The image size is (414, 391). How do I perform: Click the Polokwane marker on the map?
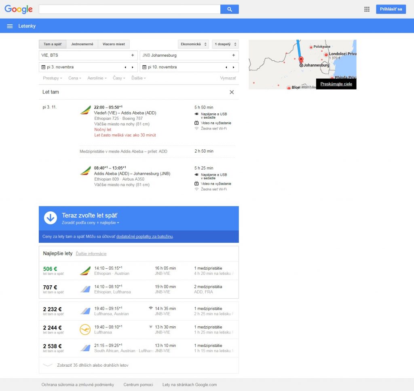[x=311, y=47]
